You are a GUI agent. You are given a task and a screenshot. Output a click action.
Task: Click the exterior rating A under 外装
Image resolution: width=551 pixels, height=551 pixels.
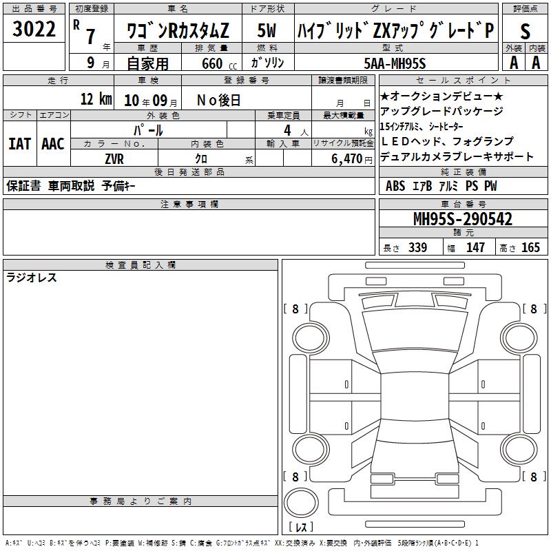(x=514, y=63)
